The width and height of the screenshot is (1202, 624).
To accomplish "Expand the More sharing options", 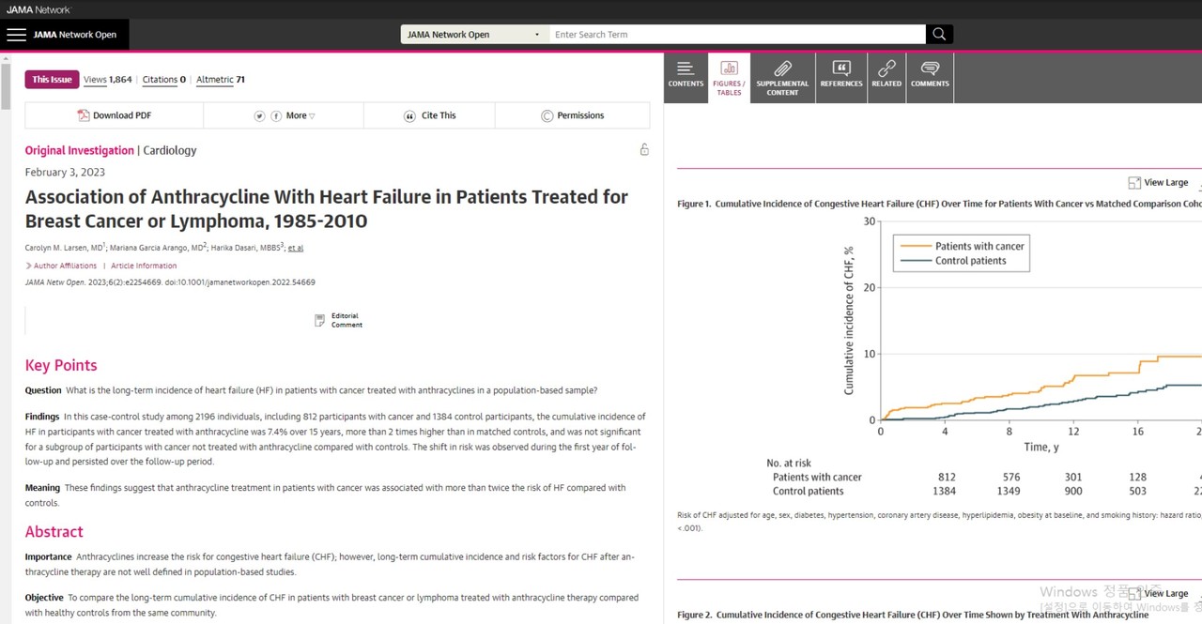I will pos(300,116).
